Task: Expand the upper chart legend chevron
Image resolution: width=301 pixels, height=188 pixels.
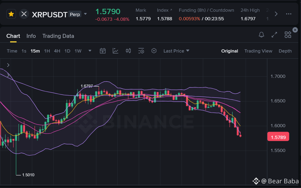Action: 8,65
